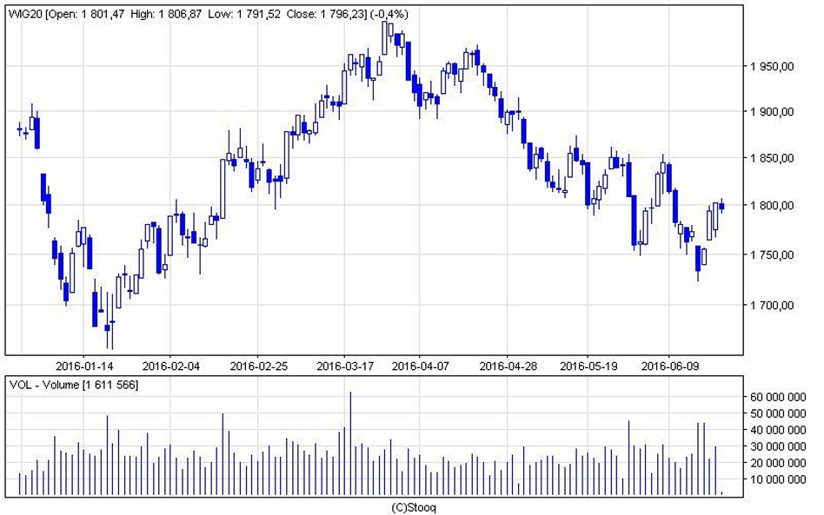Select the 2016-02-04 date label

169,366
